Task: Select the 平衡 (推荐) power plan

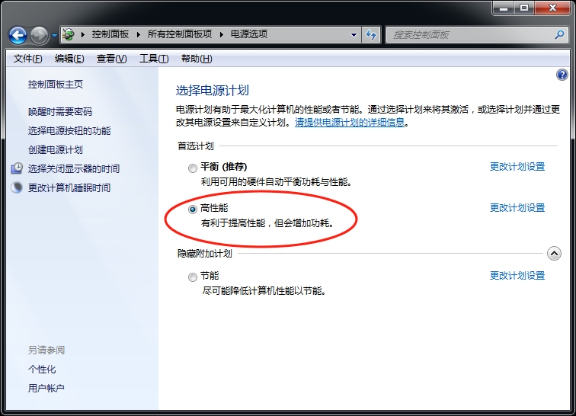Action: click(x=193, y=168)
